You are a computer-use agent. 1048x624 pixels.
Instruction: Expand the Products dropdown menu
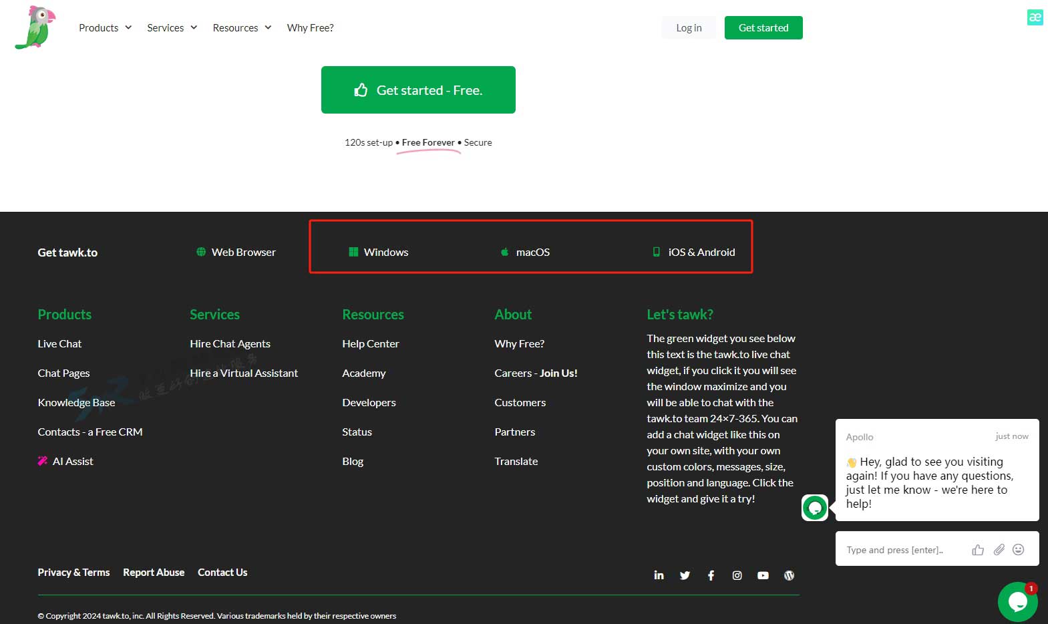click(105, 27)
